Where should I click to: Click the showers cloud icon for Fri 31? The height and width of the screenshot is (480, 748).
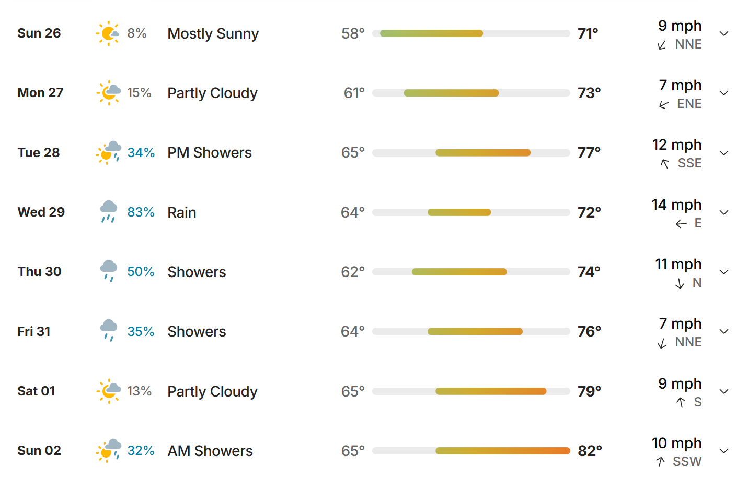click(x=109, y=331)
